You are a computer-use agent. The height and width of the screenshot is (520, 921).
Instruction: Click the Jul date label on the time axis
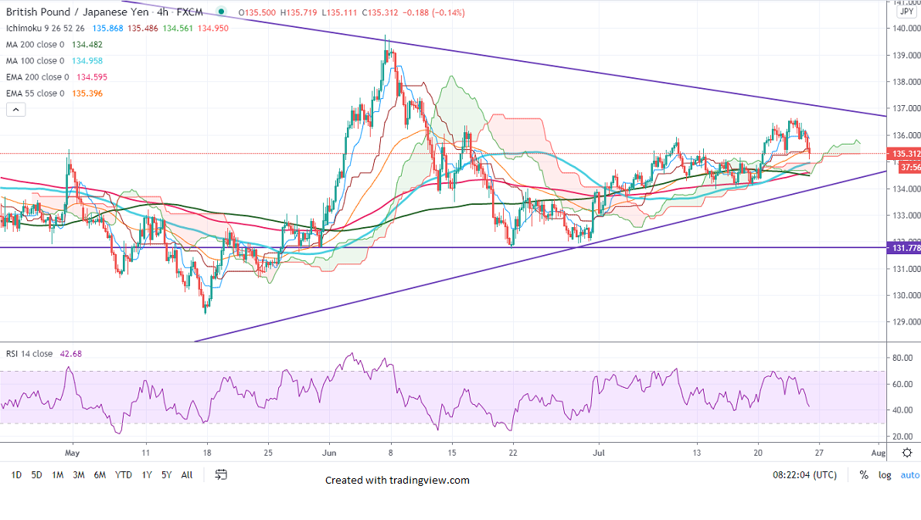coord(599,453)
